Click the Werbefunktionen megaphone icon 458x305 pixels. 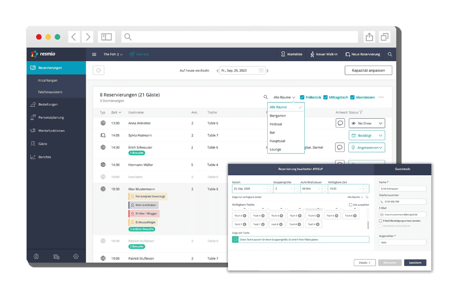[33, 131]
